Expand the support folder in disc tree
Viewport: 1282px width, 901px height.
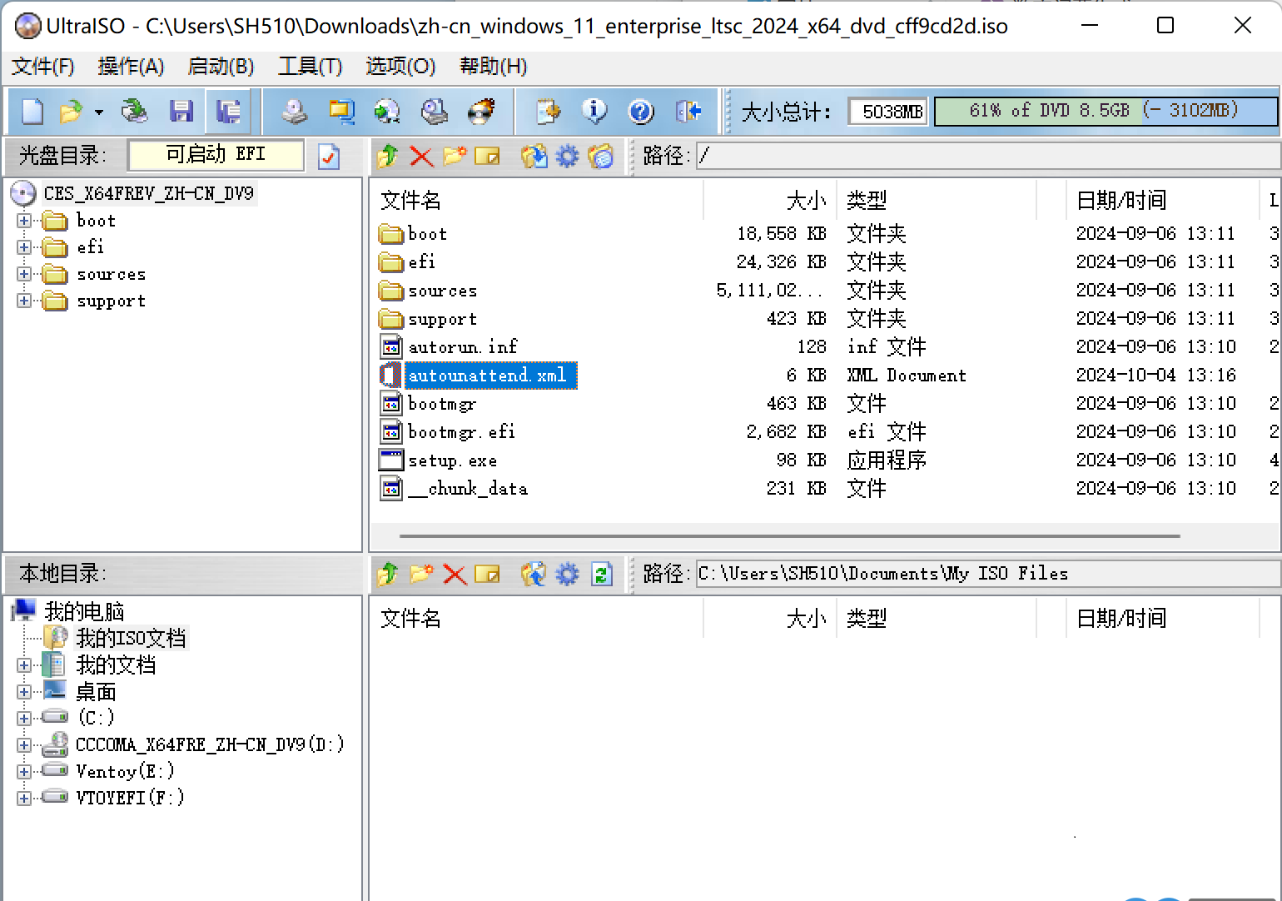point(24,301)
